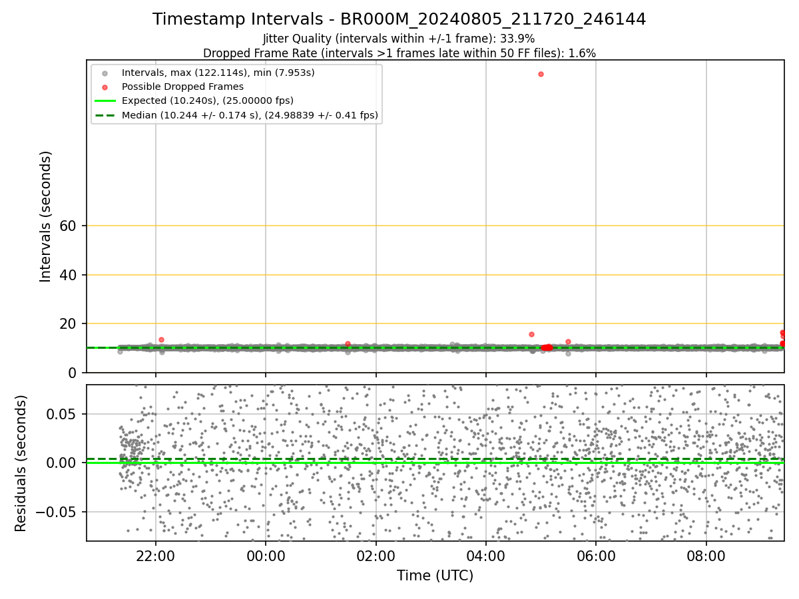799x599 pixels.
Task: Click the red dropped-frame point just after 22:00
Action: (x=161, y=339)
